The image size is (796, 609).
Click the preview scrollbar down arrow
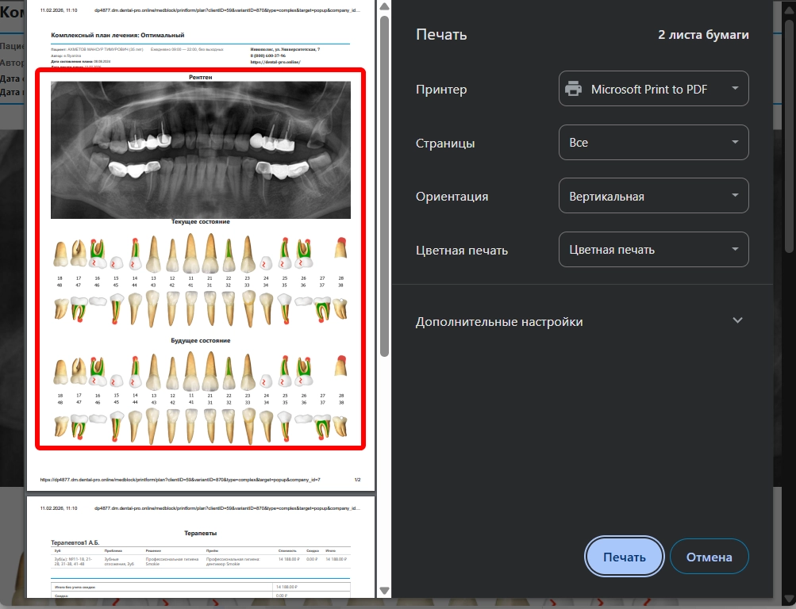(x=384, y=591)
